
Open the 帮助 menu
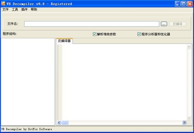click(34, 9)
